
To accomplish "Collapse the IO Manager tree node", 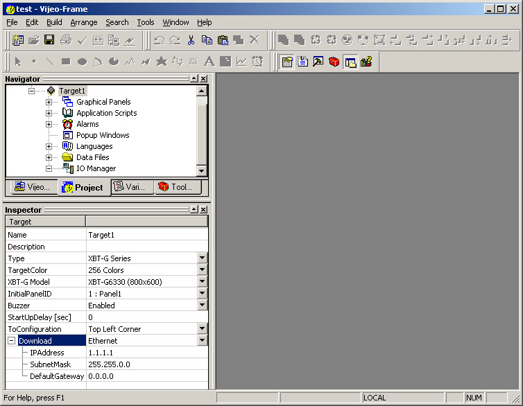I will [x=49, y=168].
